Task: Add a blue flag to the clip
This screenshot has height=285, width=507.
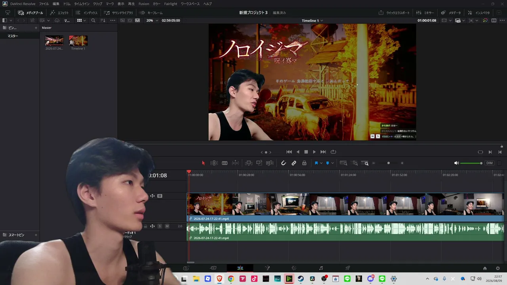Action: pos(316,163)
